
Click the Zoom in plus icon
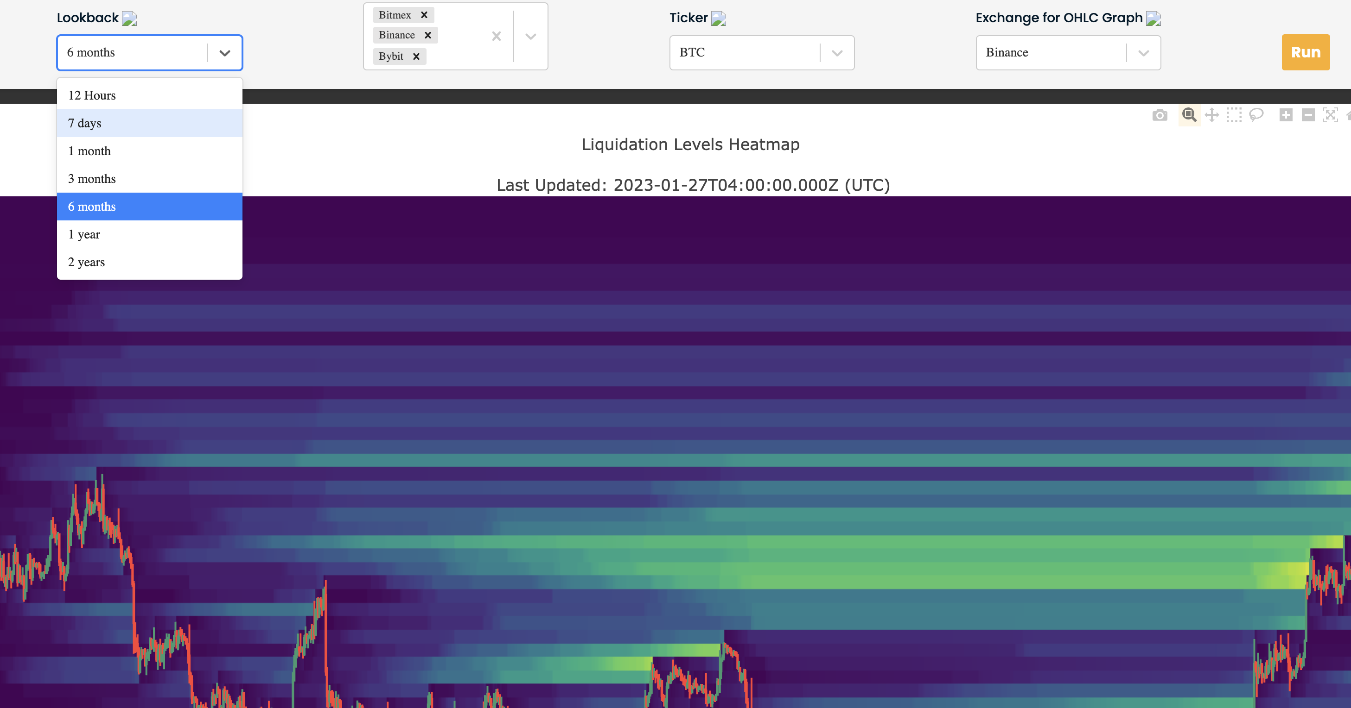[1286, 115]
